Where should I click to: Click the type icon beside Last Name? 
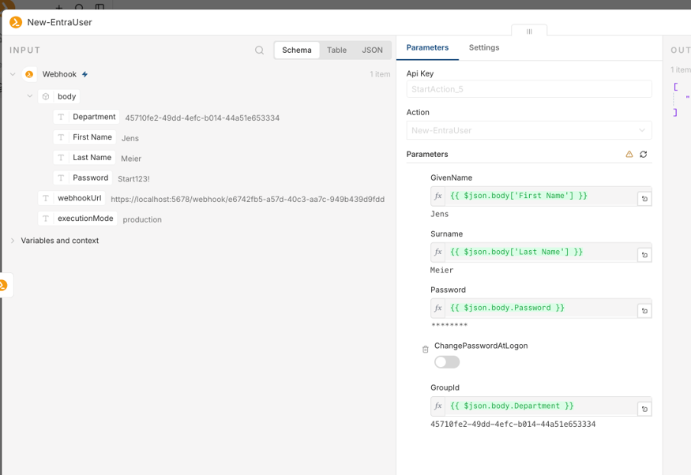click(x=62, y=157)
